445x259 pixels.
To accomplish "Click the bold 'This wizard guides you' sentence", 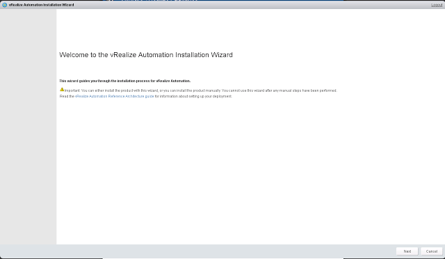I will point(125,81).
